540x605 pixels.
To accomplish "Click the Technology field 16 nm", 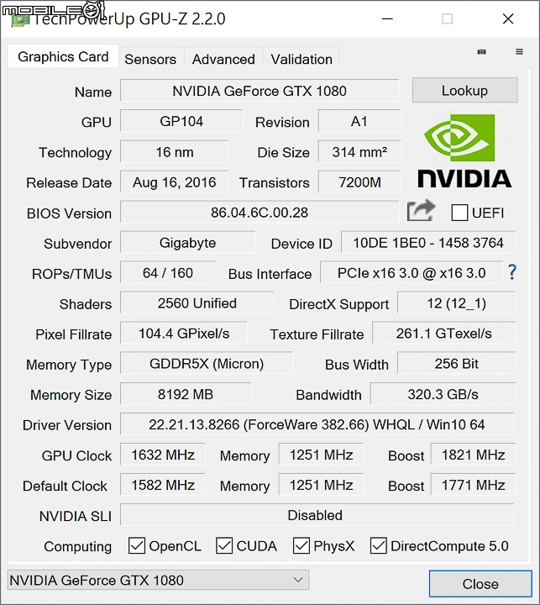I will pyautogui.click(x=175, y=151).
